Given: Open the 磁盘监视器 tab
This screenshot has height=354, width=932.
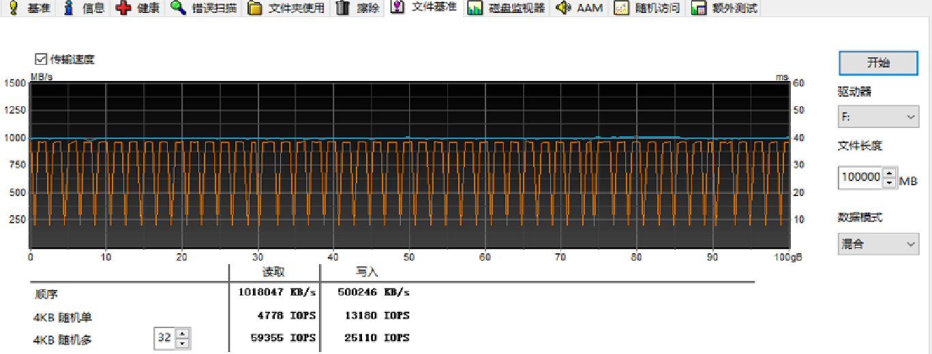Looking at the screenshot, I should (x=507, y=8).
